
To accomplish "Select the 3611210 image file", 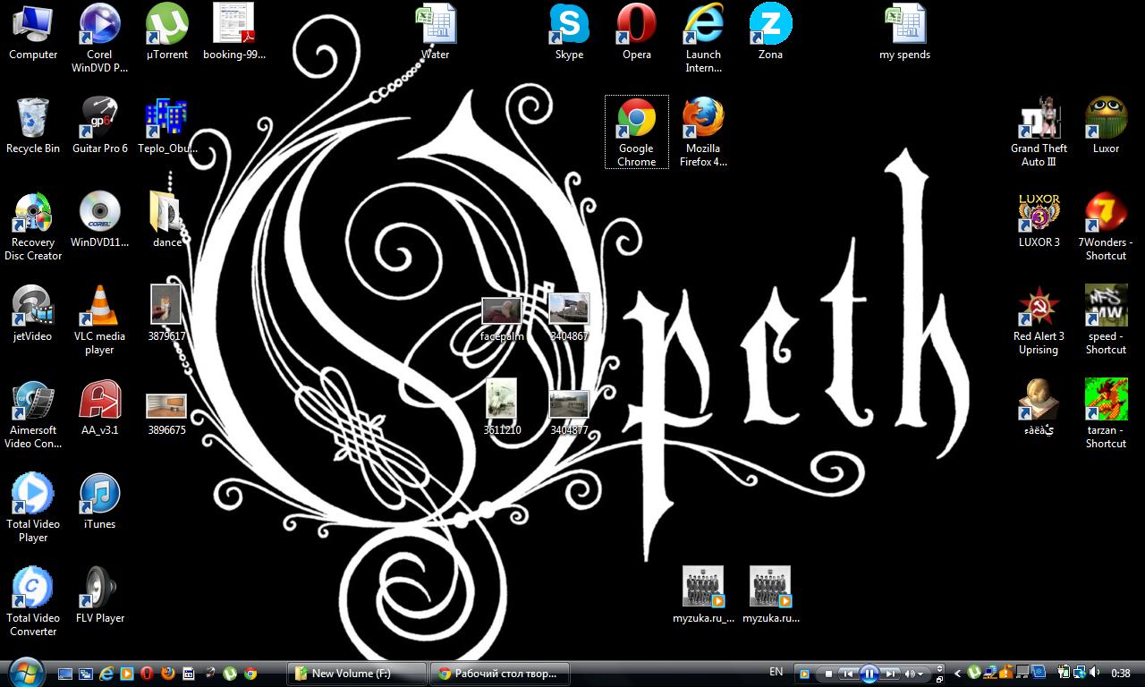I will (502, 407).
